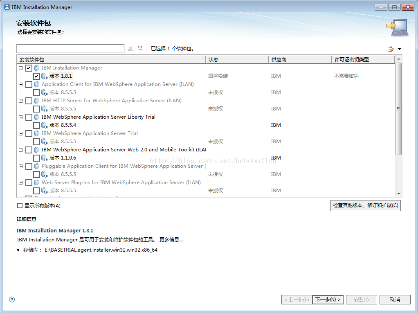Collapse the WebSphere Application Server Trial node
The height and width of the screenshot is (313, 418).
(x=20, y=133)
